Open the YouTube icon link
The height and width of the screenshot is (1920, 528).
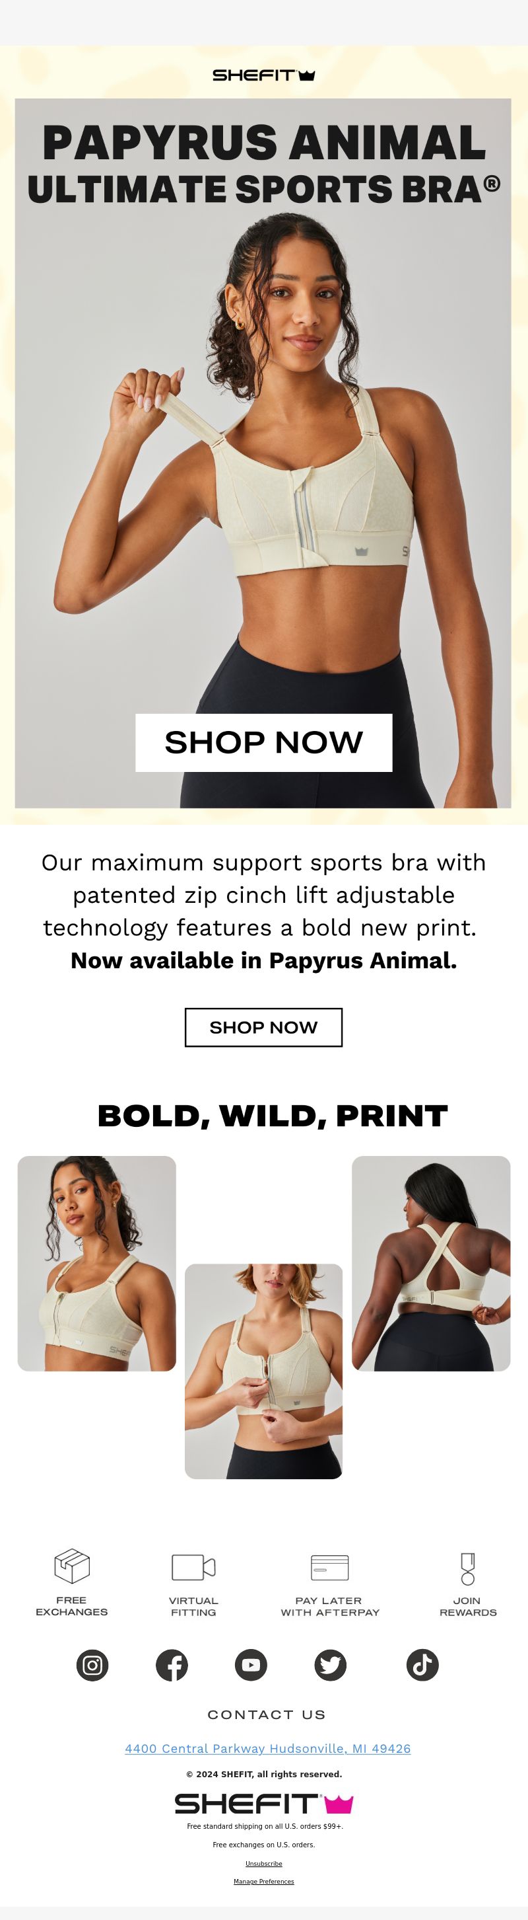pyautogui.click(x=251, y=1664)
